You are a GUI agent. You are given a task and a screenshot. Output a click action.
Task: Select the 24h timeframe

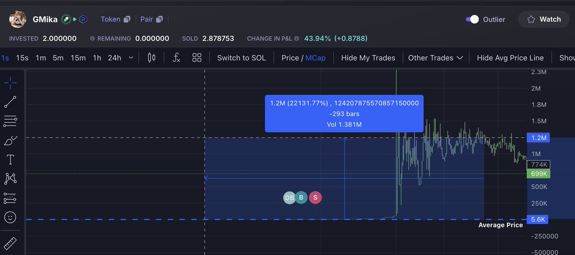115,58
